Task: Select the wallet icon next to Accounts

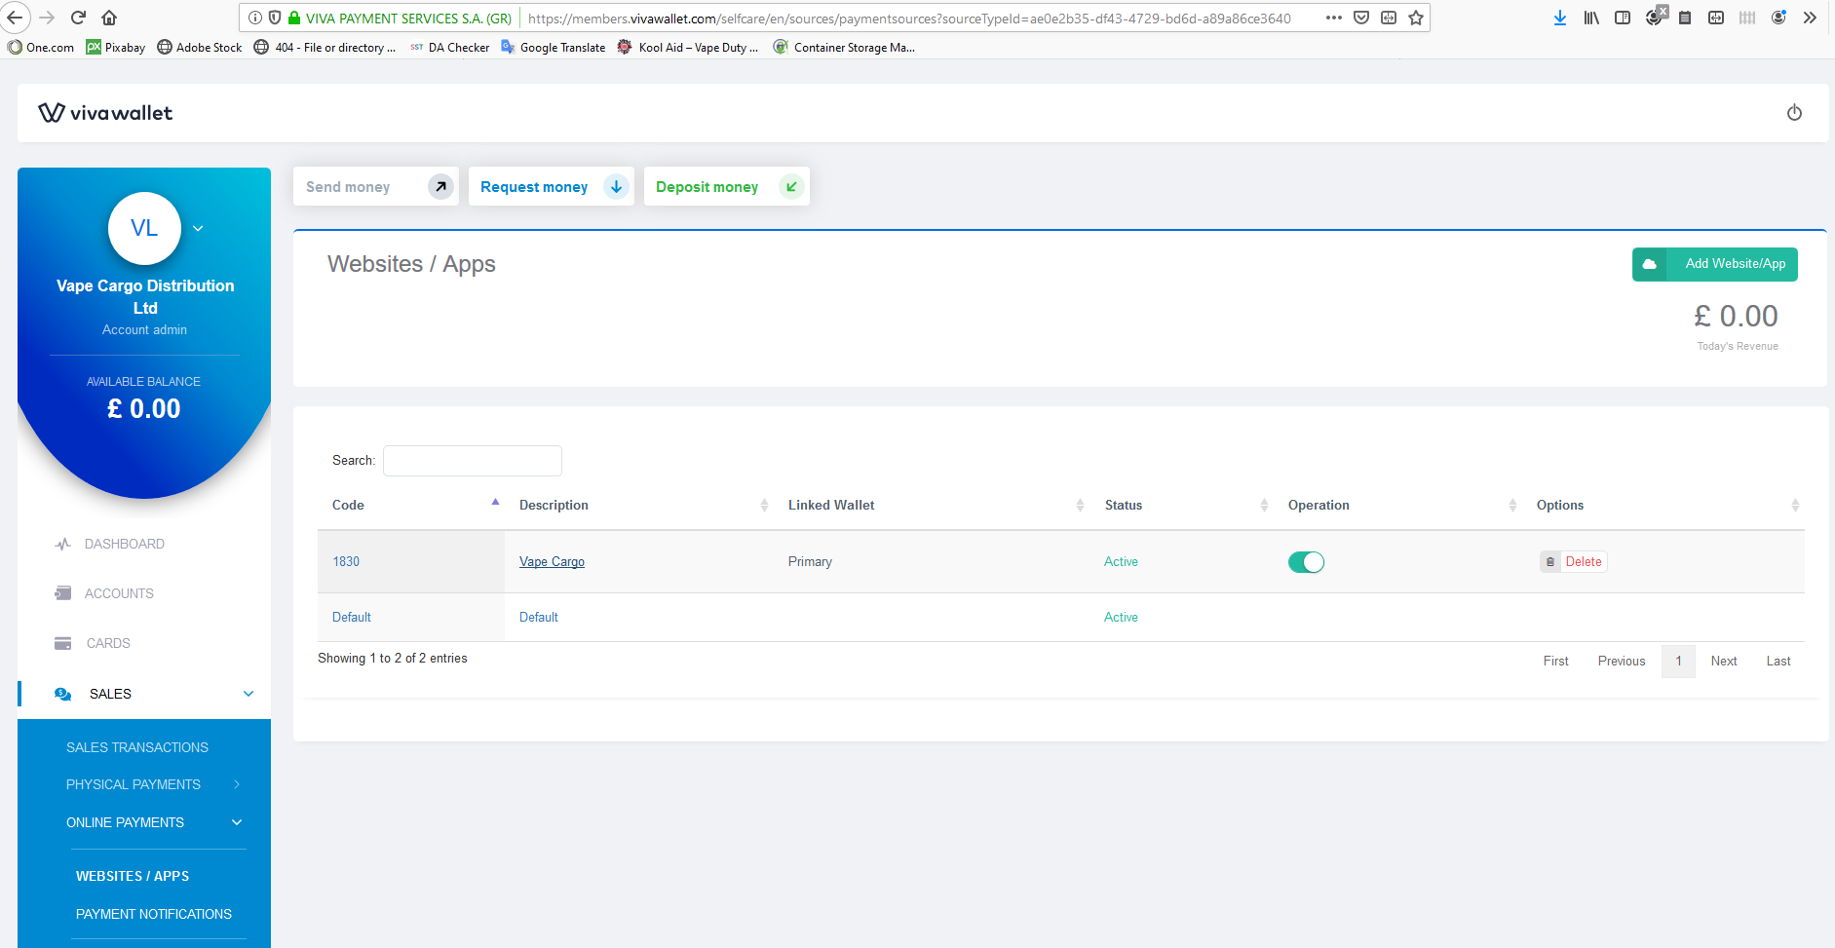Action: pos(62,593)
